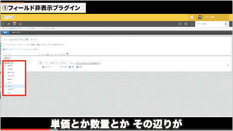Click the アプリ内検索 search field
This screenshot has height=131, width=233.
[209, 24]
